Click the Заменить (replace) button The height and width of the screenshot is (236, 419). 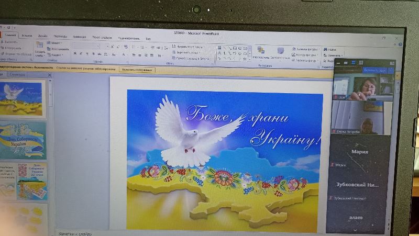click(333, 55)
